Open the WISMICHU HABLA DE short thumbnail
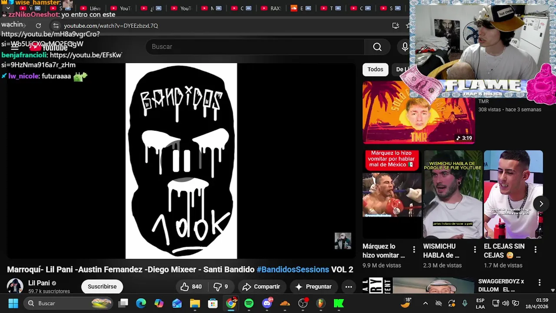The image size is (556, 313). [453, 194]
